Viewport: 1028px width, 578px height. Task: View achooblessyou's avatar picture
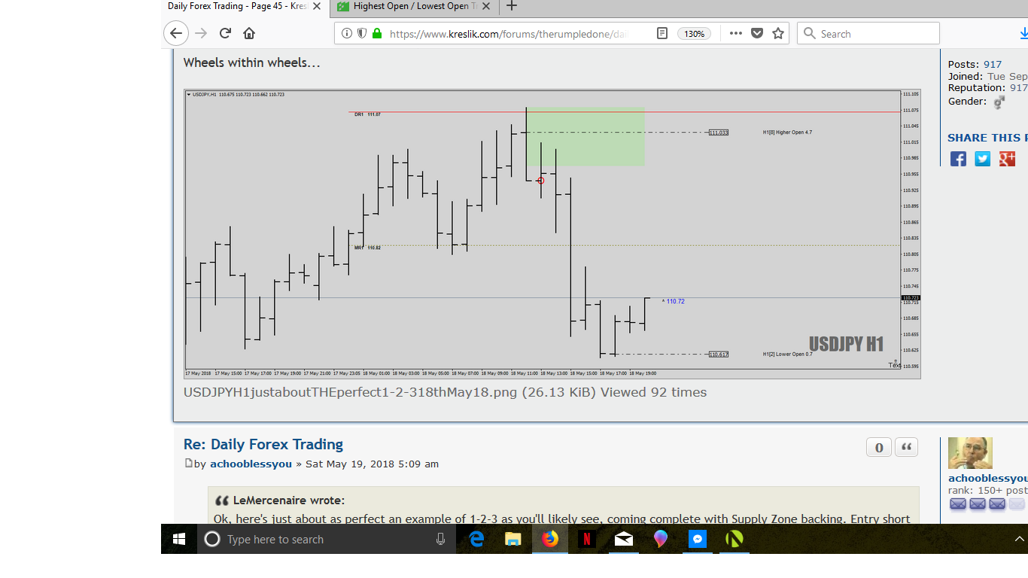coord(970,453)
